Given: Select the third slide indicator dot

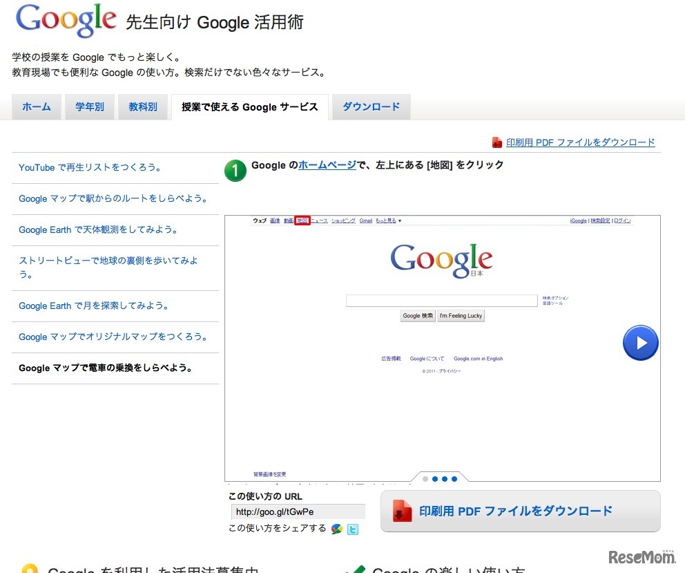Looking at the screenshot, I should coord(445,479).
